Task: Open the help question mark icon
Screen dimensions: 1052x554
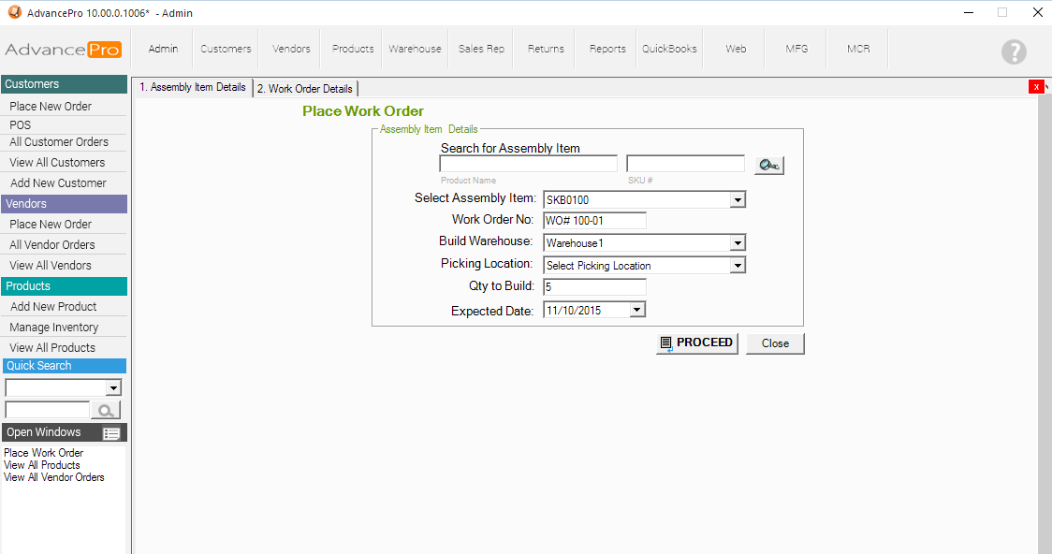Action: [1014, 52]
